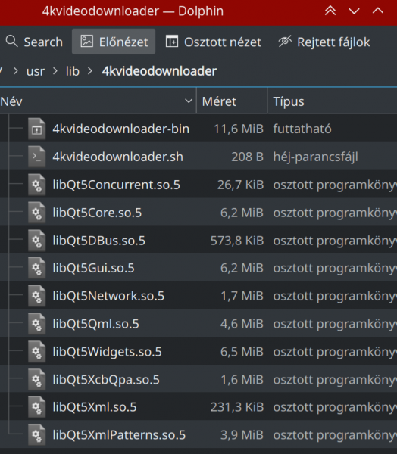Toggle the Előnézet preview button

114,42
